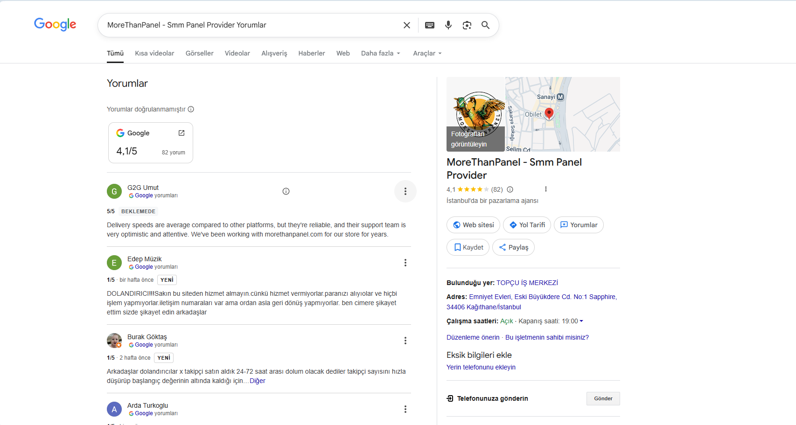Switch to Web tab
The width and height of the screenshot is (796, 425).
343,53
